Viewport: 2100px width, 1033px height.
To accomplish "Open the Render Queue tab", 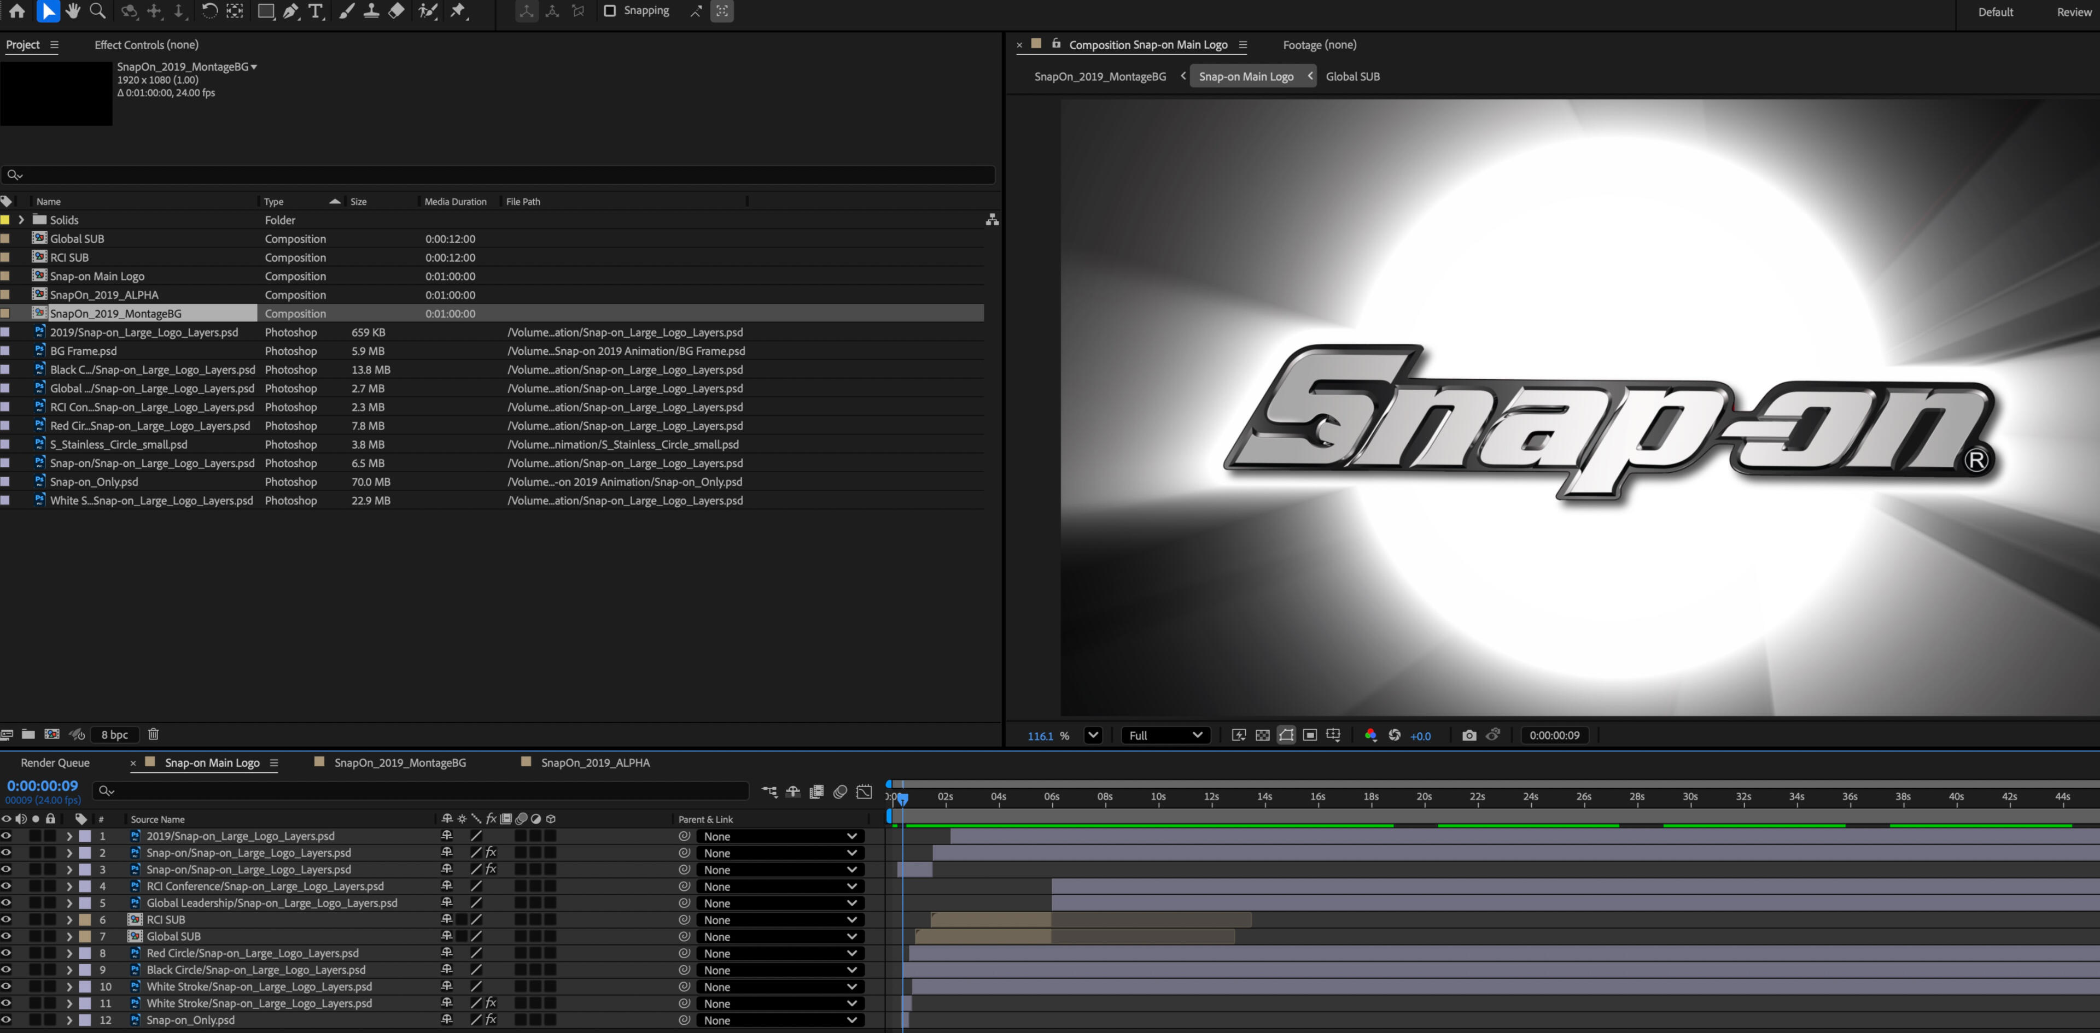I will coord(55,762).
